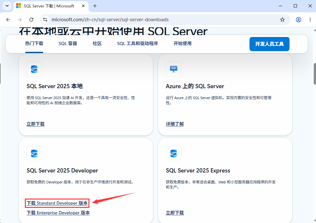Screen dimensions: 316x223
Task: Click the browser back arrow
Action: click(x=8, y=20)
